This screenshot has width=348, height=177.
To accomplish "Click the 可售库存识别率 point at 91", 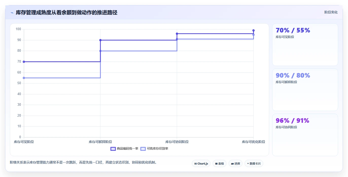I will click(x=177, y=39).
